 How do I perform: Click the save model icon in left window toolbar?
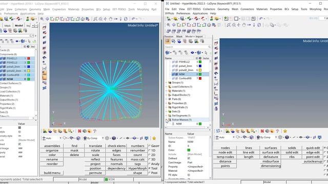pyautogui.click(x=6, y=19)
